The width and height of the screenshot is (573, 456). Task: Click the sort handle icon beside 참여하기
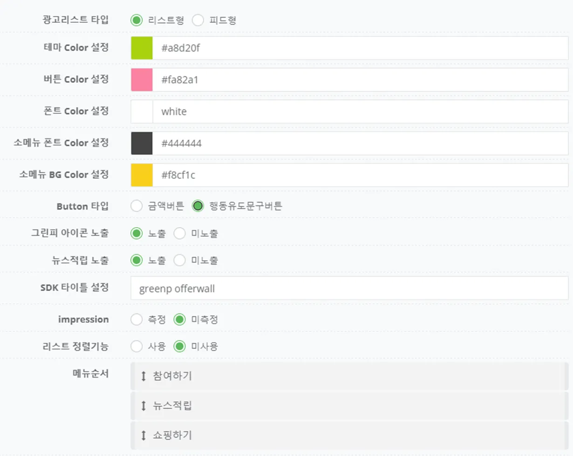coord(143,376)
